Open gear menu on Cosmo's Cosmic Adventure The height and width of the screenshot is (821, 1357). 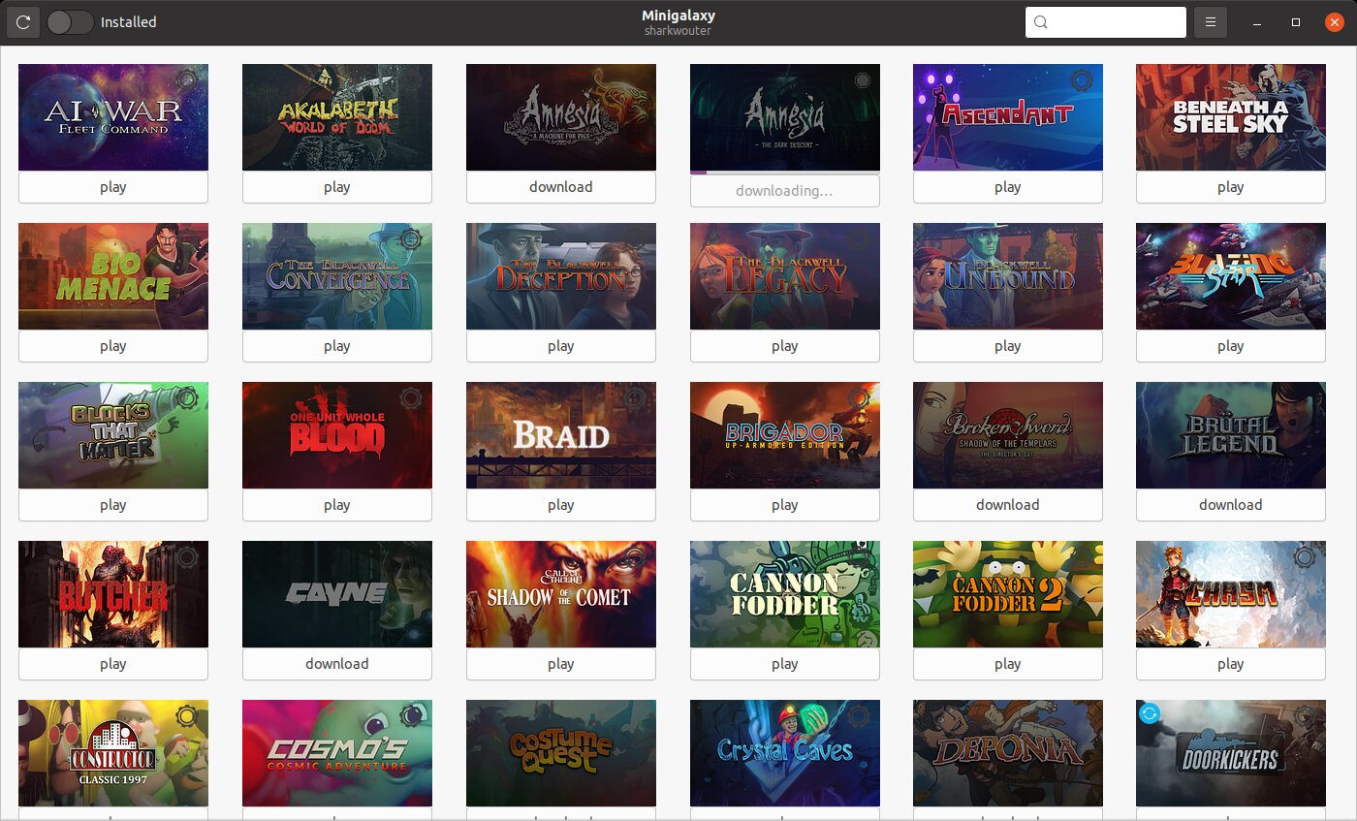(x=411, y=716)
